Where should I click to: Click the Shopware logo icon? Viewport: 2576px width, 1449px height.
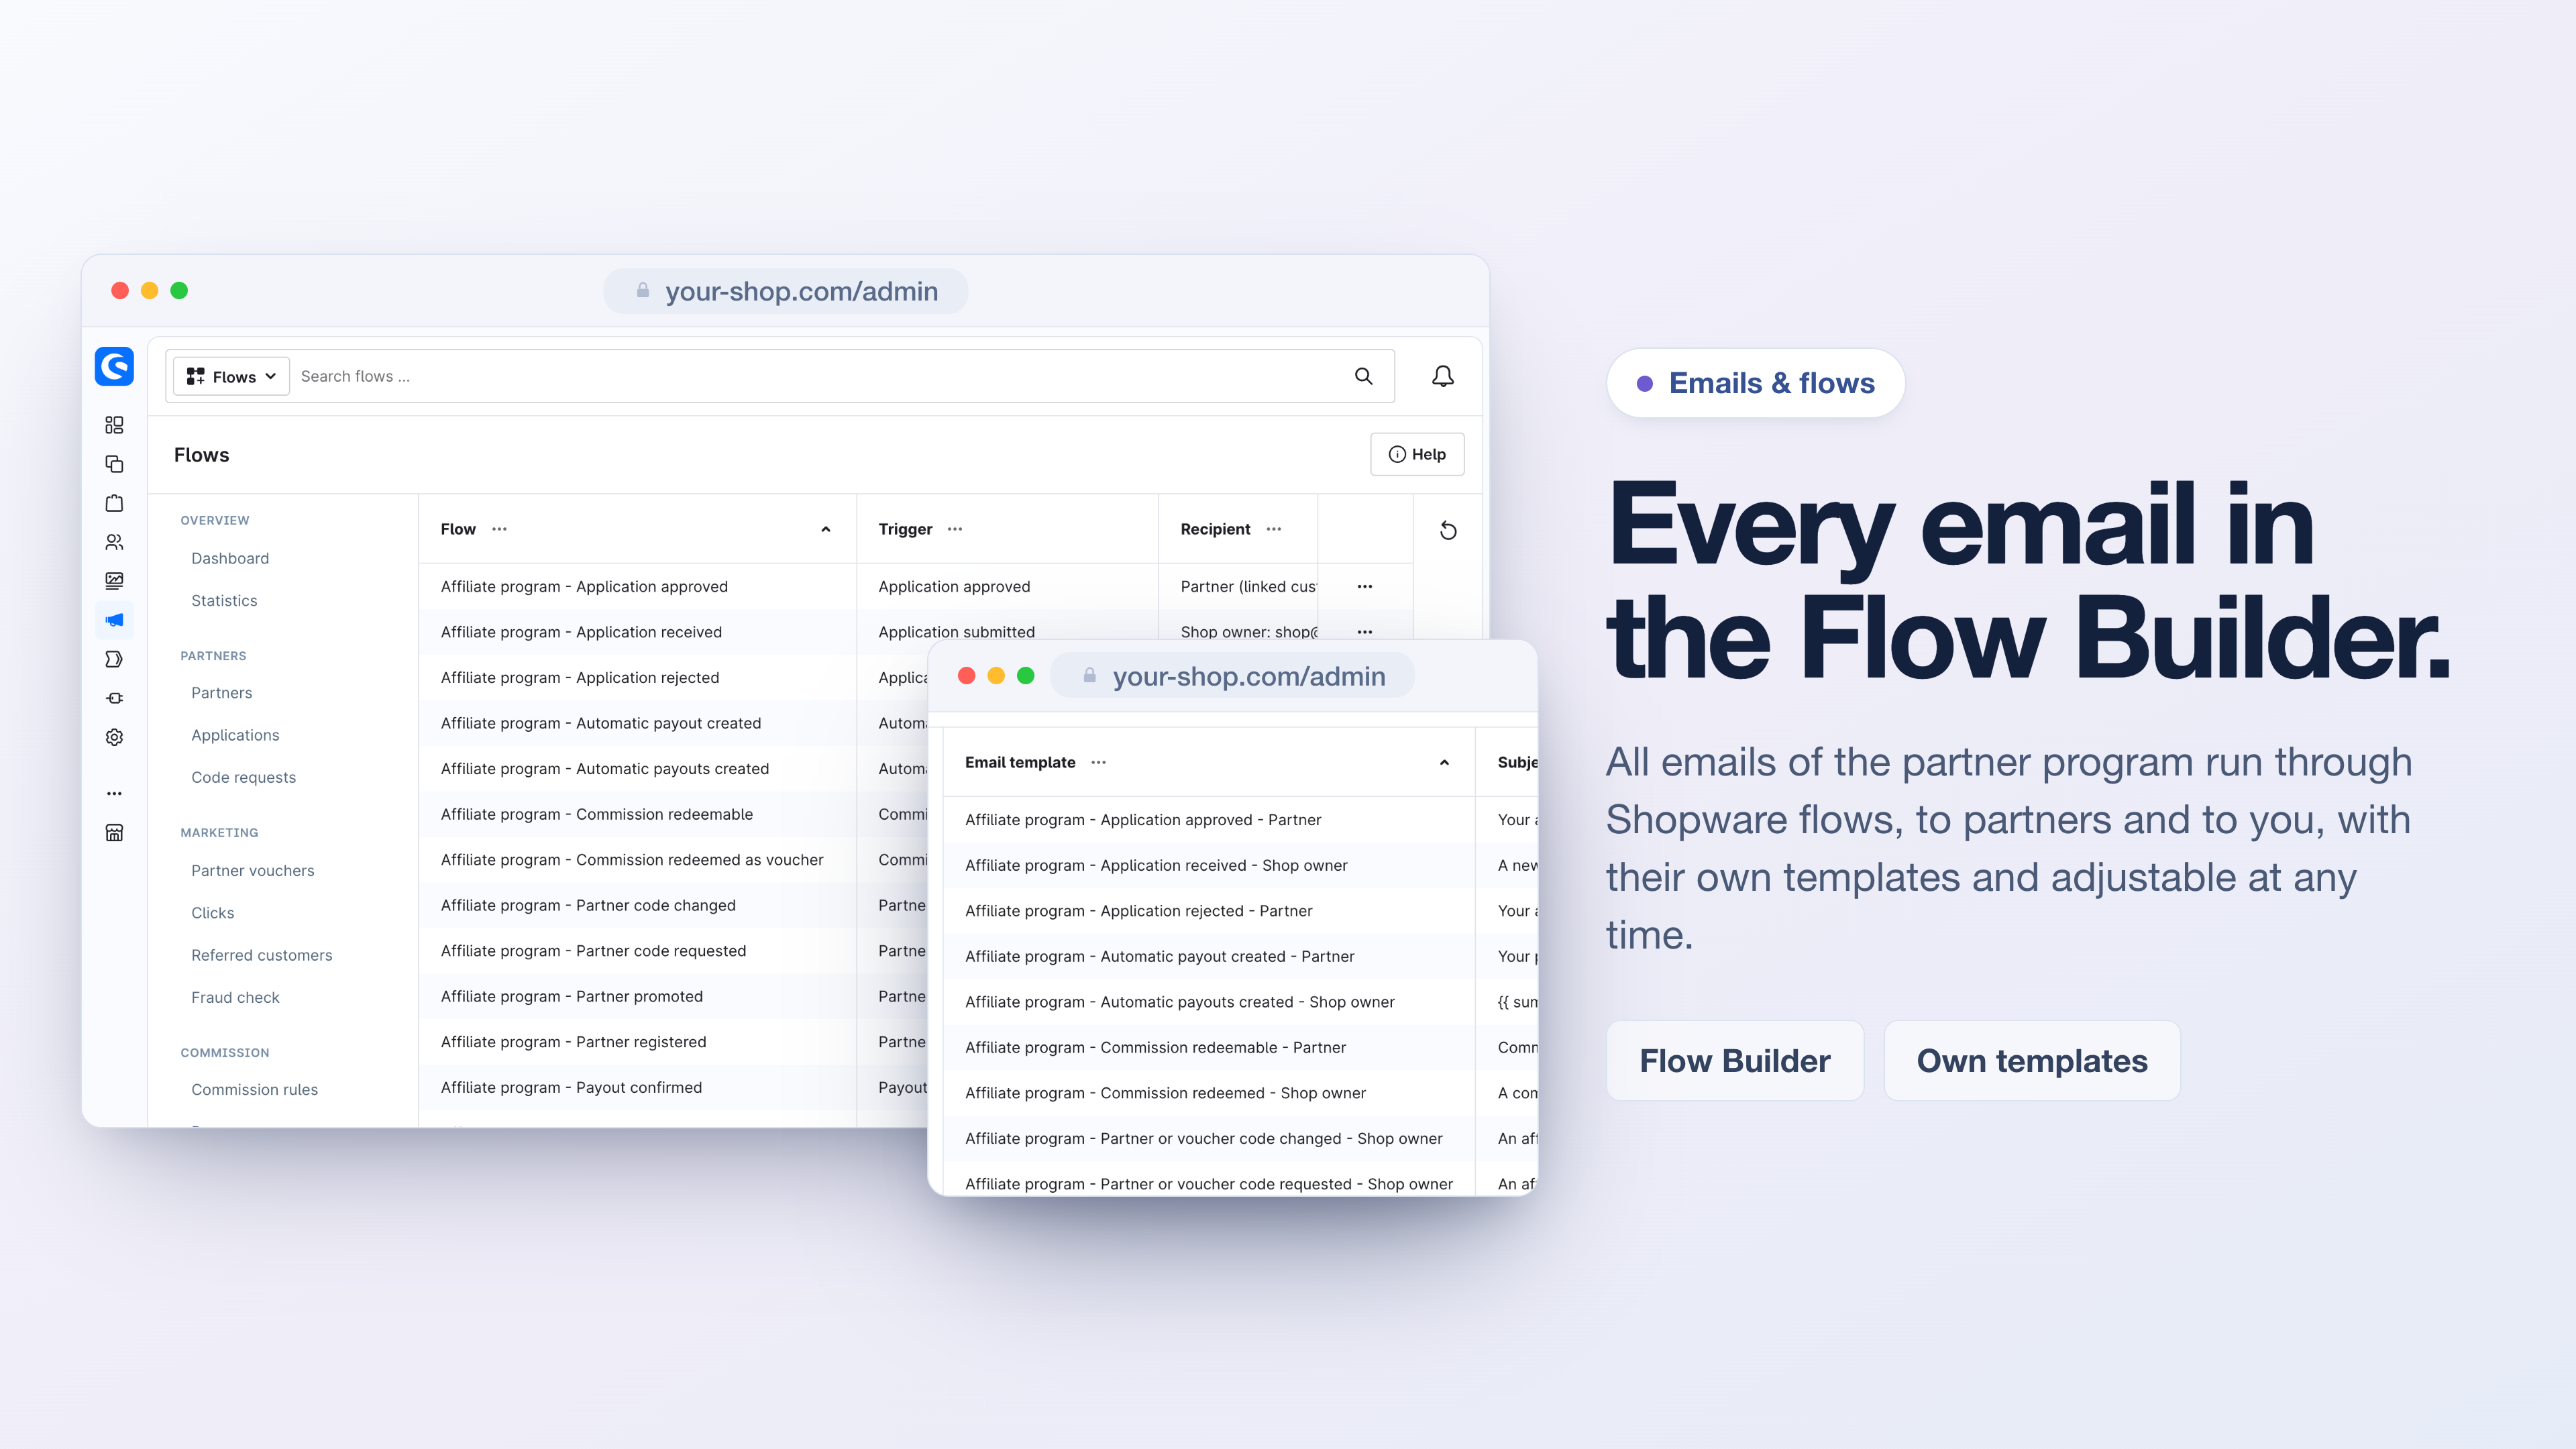coord(114,366)
